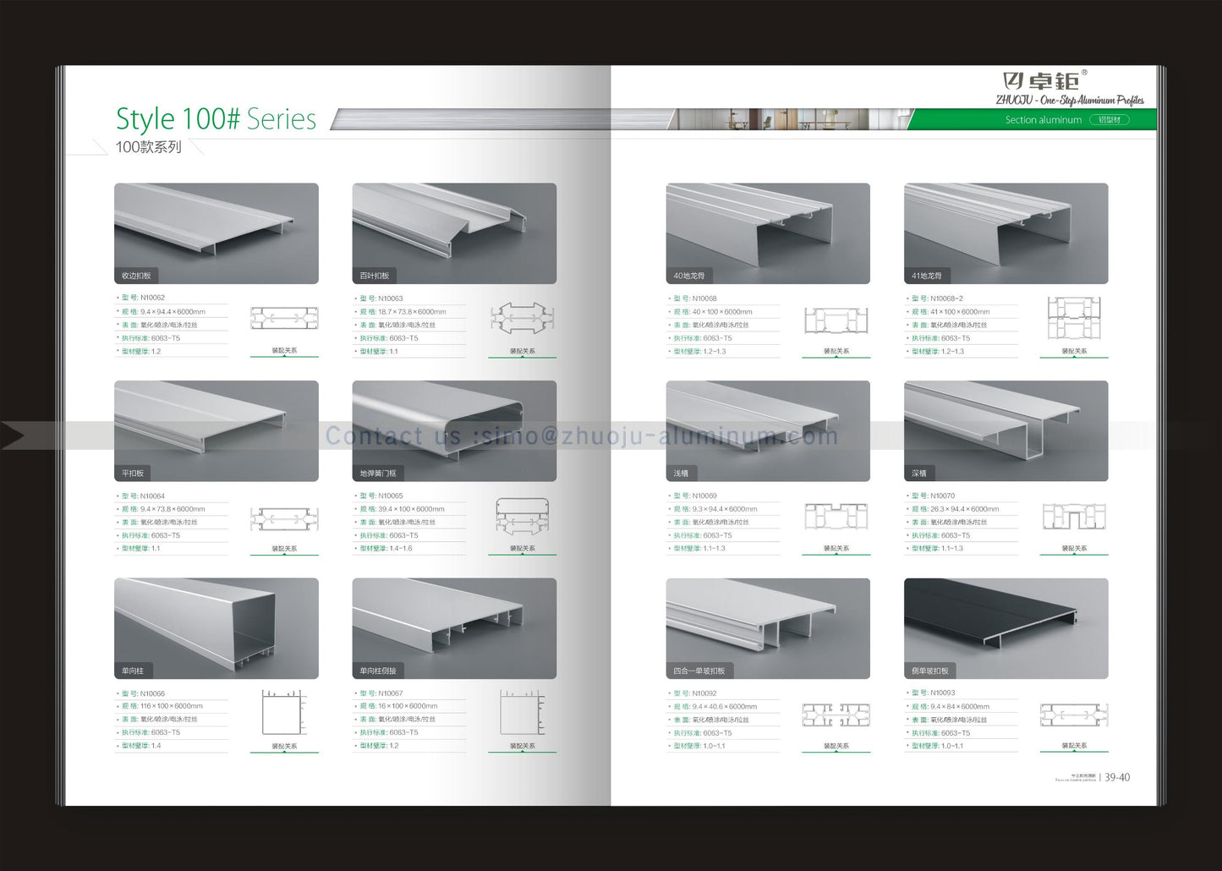Select the N10068 profile section diagram
The width and height of the screenshot is (1222, 871).
pos(836,320)
